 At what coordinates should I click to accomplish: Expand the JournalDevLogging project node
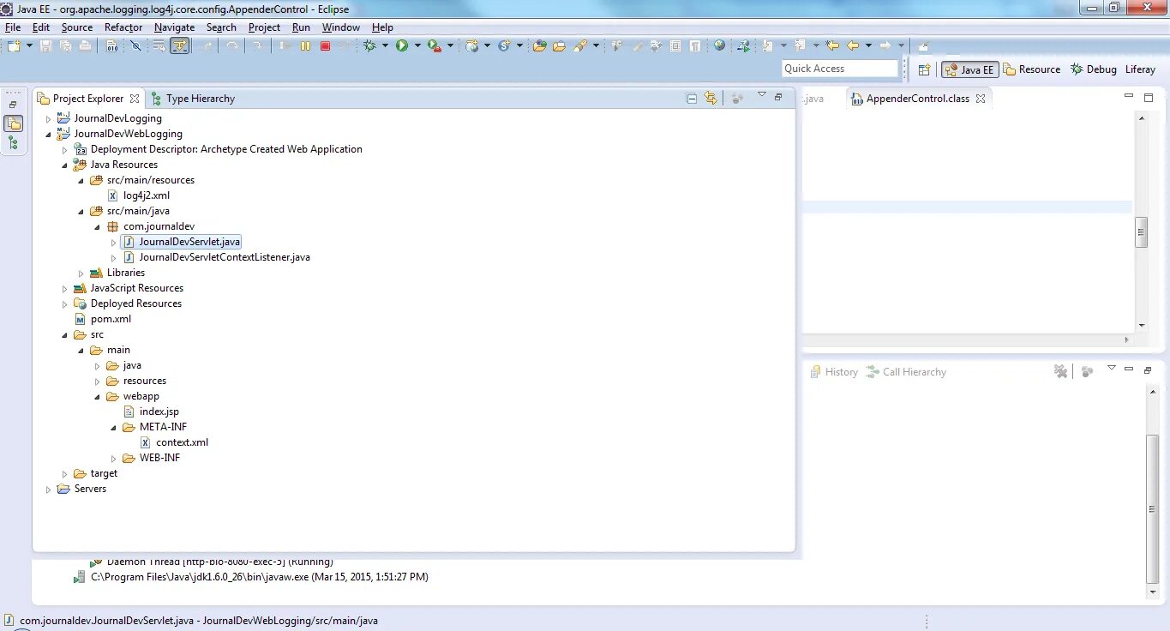pyautogui.click(x=48, y=119)
